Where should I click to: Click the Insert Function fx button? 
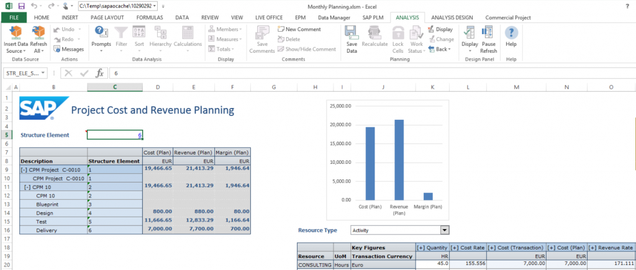point(99,73)
